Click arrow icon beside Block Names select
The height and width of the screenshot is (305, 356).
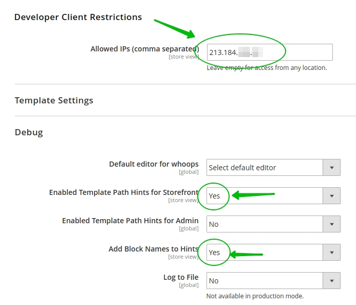(331, 253)
